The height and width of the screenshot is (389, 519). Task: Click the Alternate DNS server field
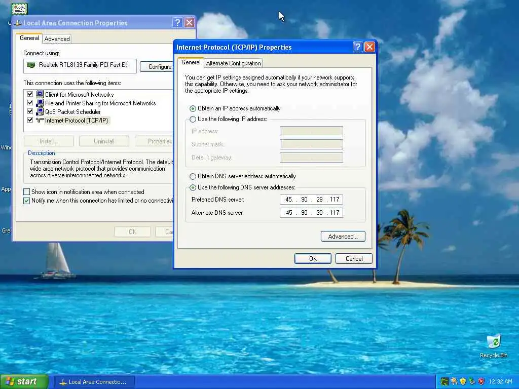pos(311,213)
